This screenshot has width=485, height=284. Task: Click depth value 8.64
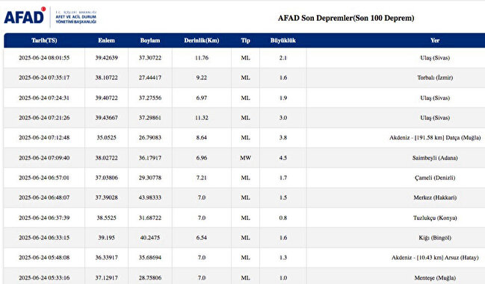(202, 138)
